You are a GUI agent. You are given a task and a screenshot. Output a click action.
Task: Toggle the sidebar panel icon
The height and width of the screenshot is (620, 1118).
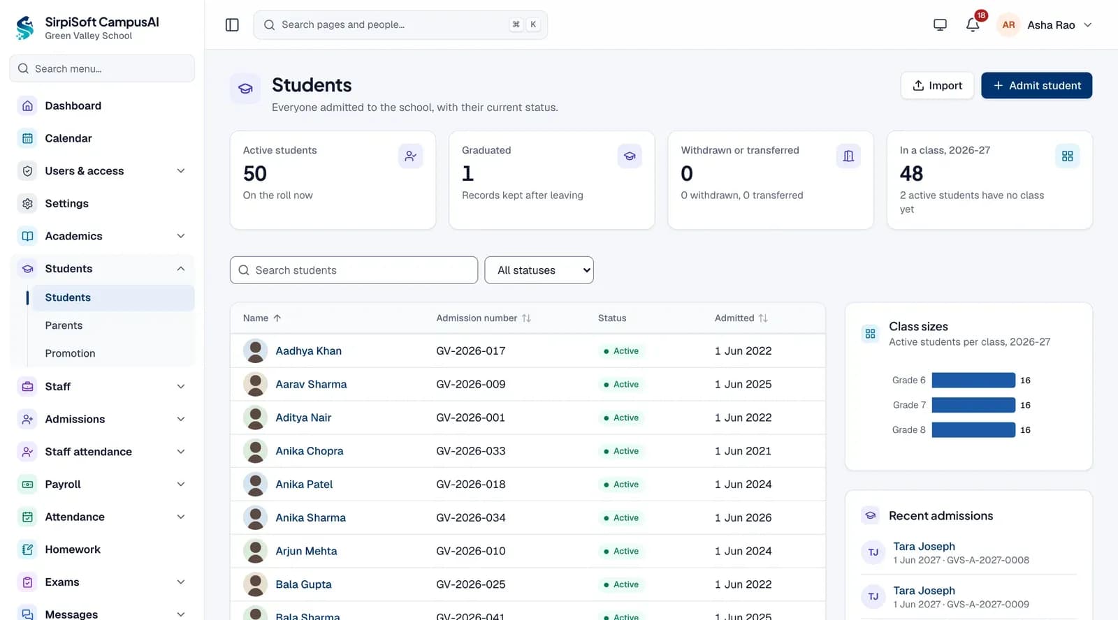(232, 25)
